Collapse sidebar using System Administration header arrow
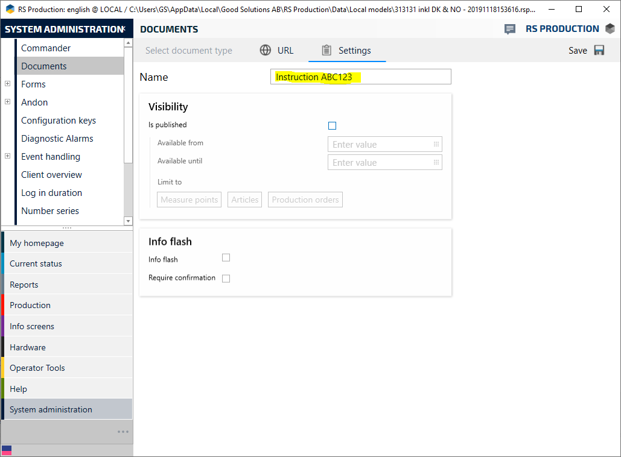 [x=124, y=29]
